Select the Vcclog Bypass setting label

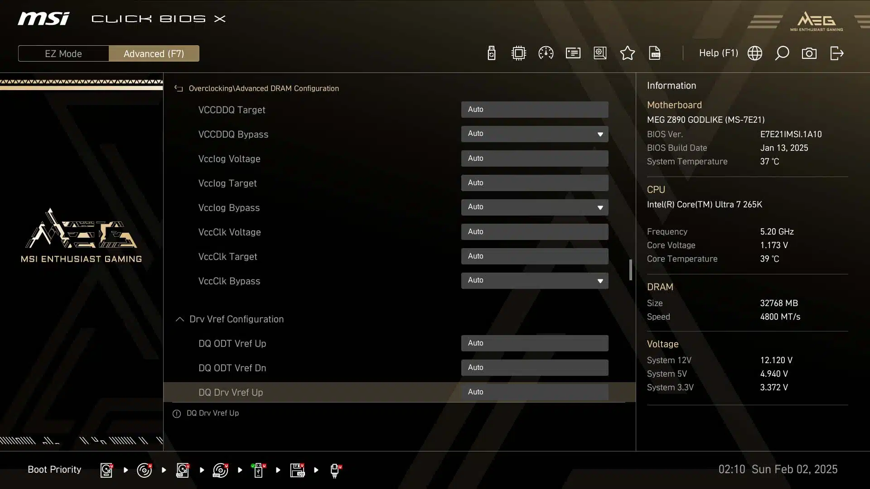pyautogui.click(x=229, y=208)
